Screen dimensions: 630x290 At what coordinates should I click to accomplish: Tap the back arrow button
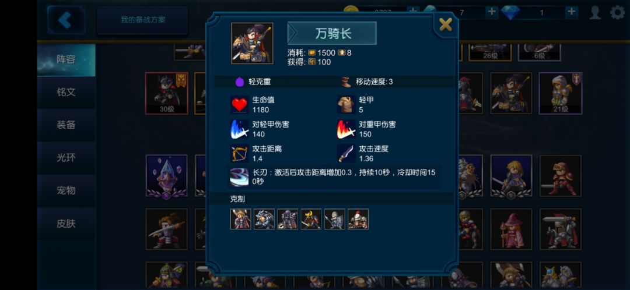(66, 20)
